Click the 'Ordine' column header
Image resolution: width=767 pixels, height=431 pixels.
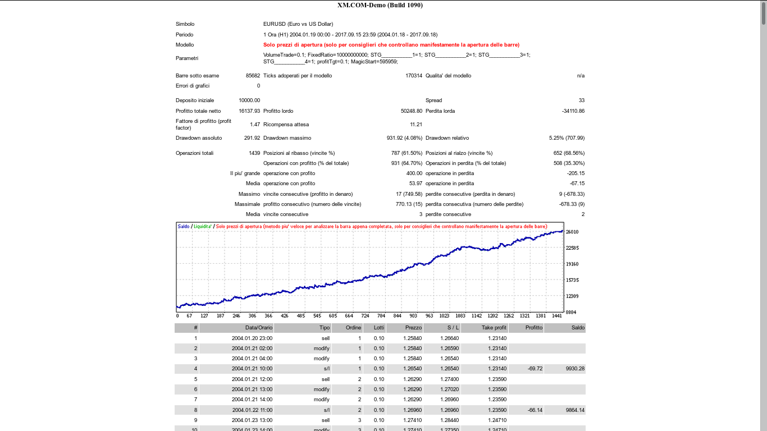click(x=347, y=328)
